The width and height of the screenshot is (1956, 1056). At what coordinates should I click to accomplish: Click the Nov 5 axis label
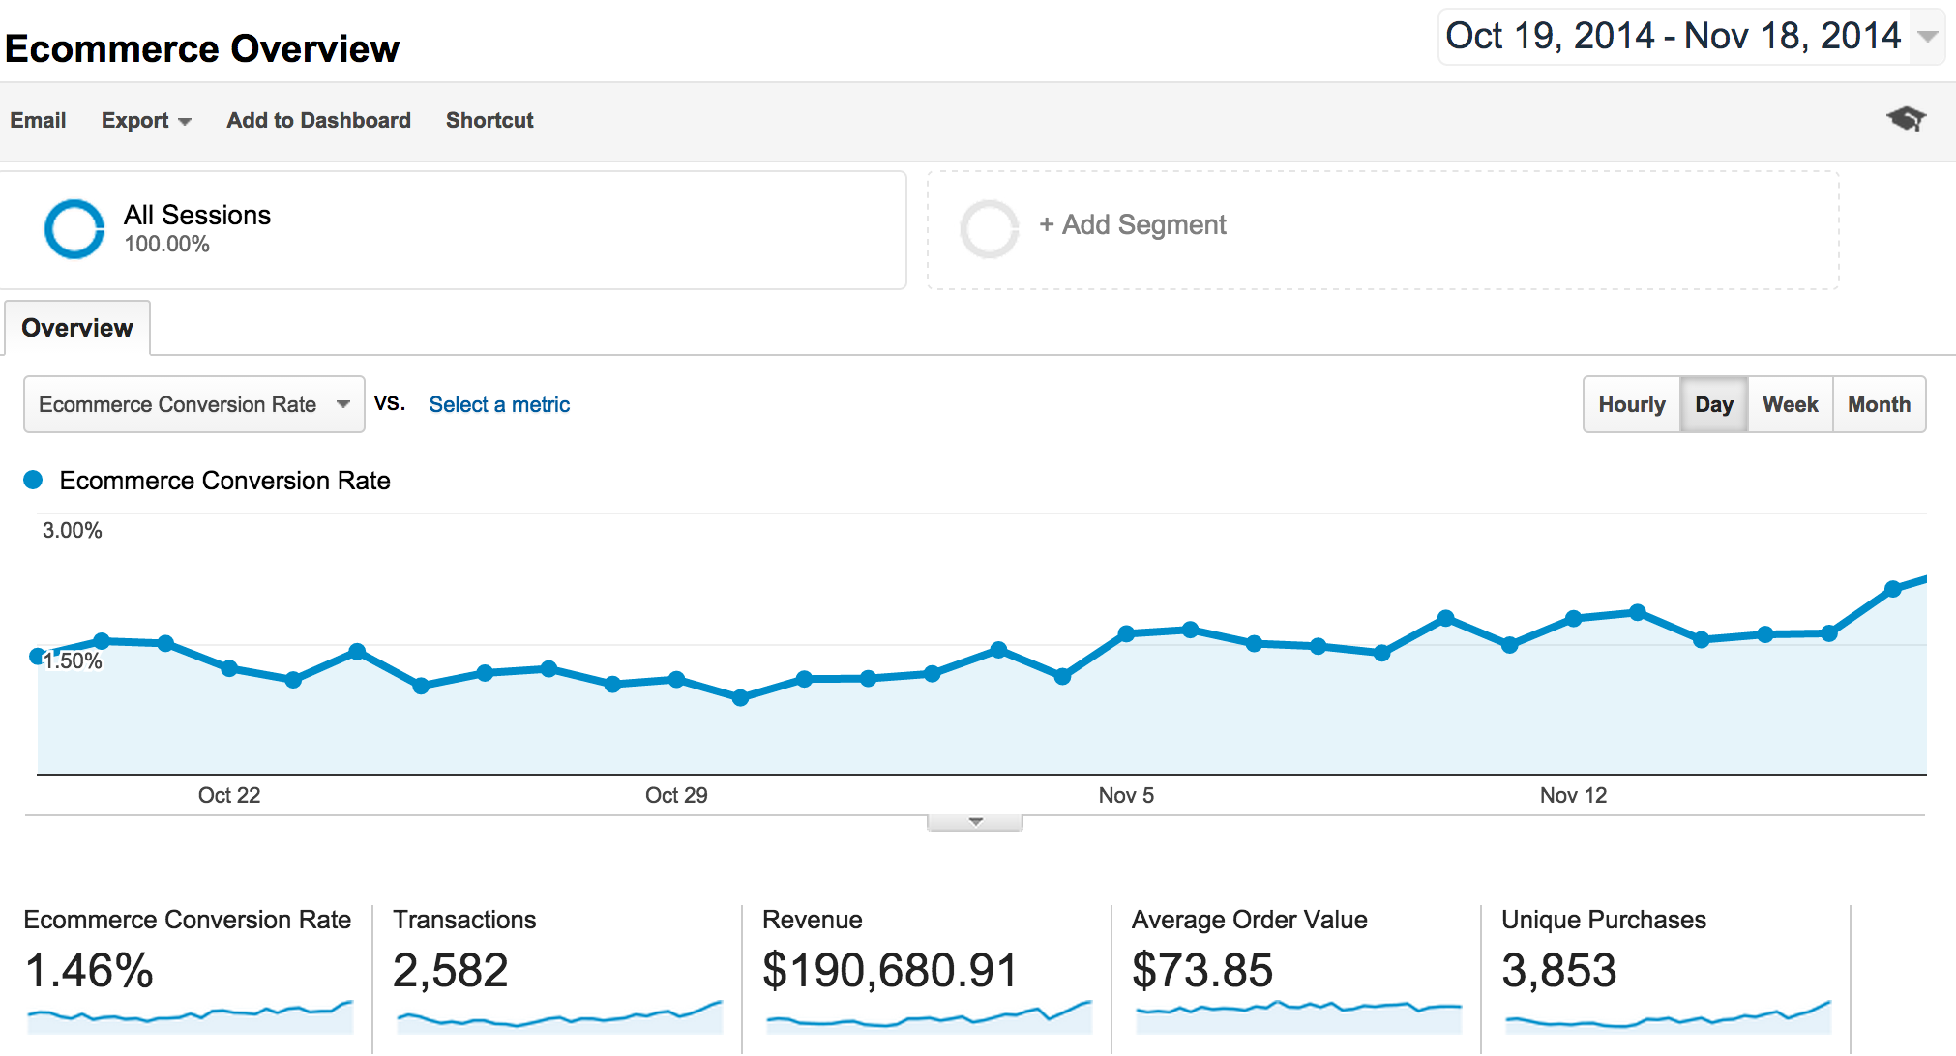coord(1126,795)
